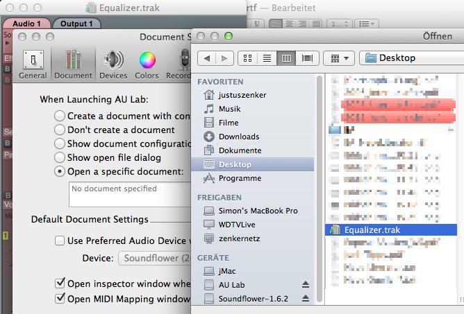Viewport: 464px width, 314px height.
Task: Select Simon's MacBook Pro shared computer
Action: (x=251, y=211)
